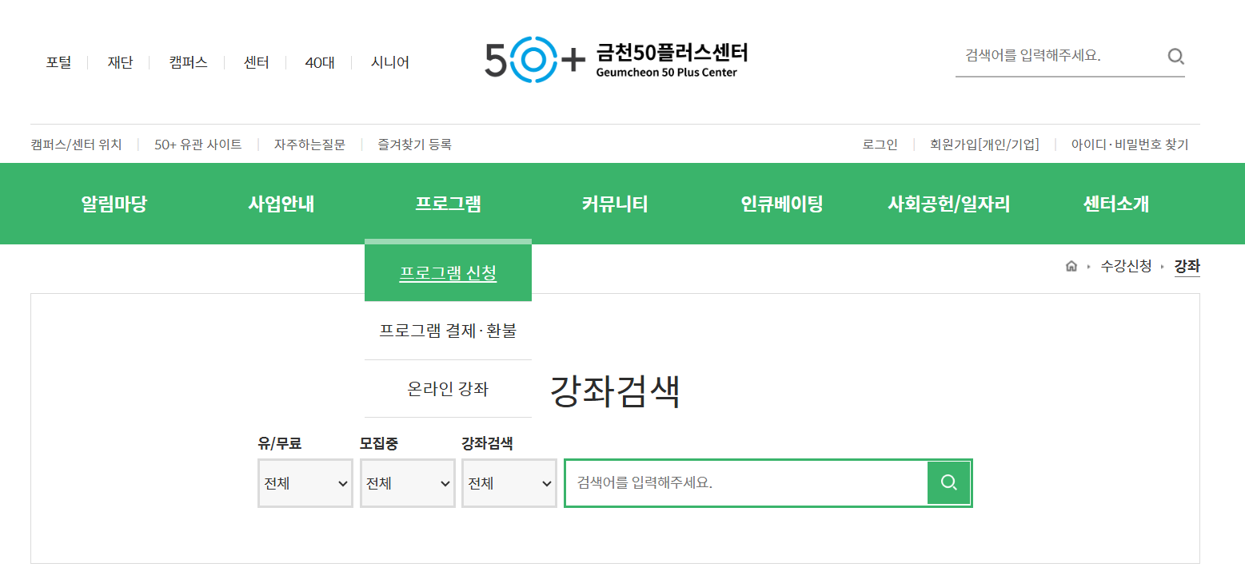Screen dimensions: 1245x587
Task: Open the 유/무료 dropdown
Action: pyautogui.click(x=305, y=483)
